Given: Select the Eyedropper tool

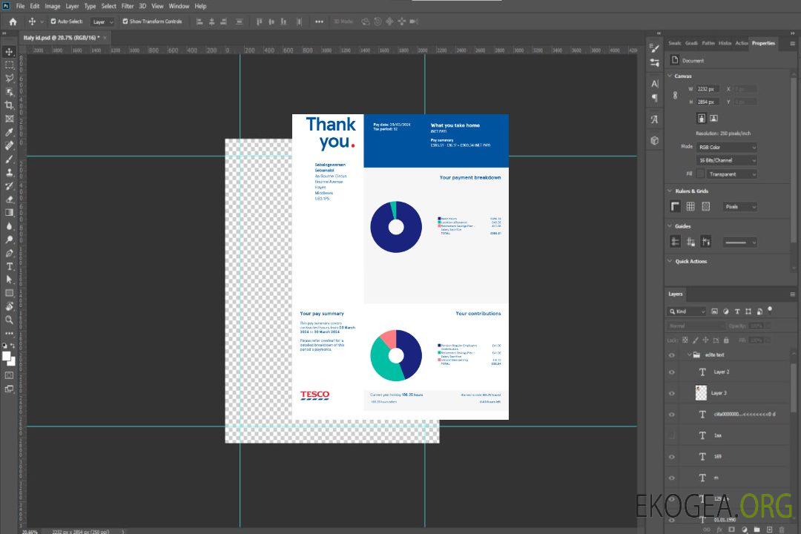Looking at the screenshot, I should tap(9, 132).
